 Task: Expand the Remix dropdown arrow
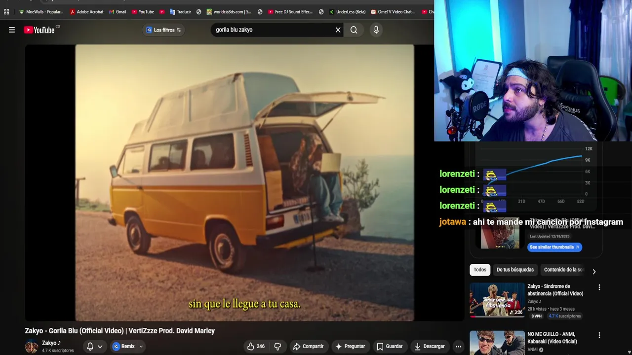click(141, 347)
